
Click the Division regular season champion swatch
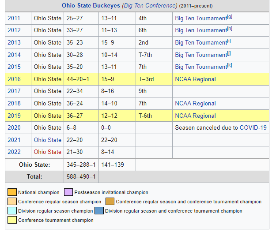tap(12, 210)
